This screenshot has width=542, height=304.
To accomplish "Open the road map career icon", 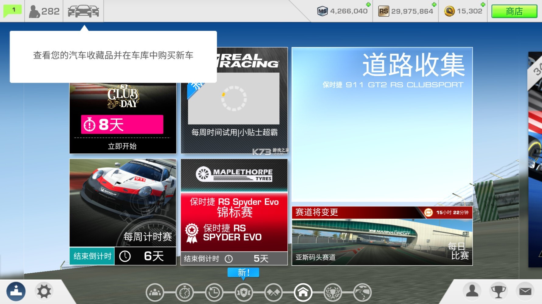I will [362, 292].
